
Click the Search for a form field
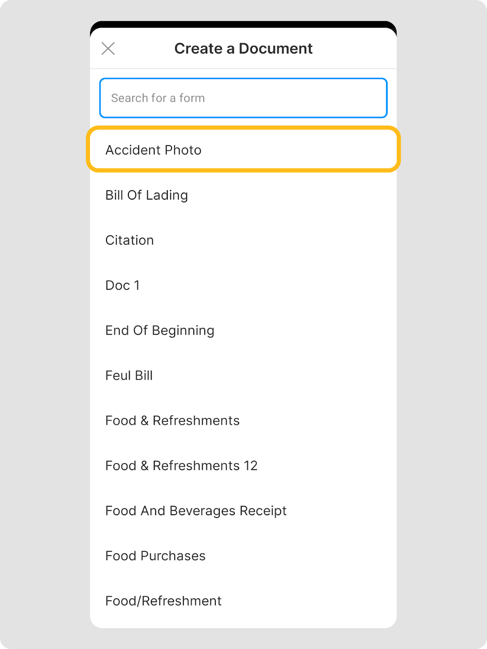coord(243,98)
